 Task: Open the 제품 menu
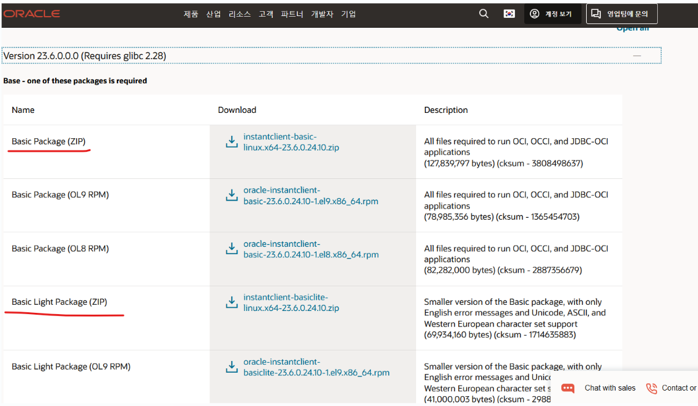click(190, 14)
